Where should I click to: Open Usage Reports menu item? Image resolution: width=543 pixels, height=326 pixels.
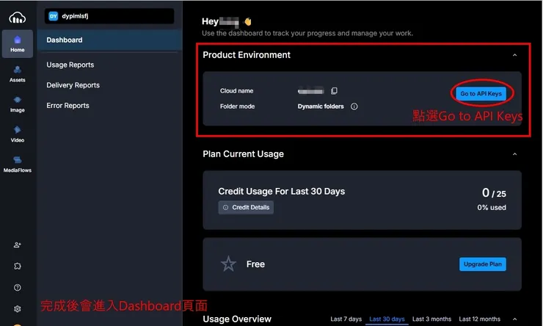pyautogui.click(x=70, y=65)
